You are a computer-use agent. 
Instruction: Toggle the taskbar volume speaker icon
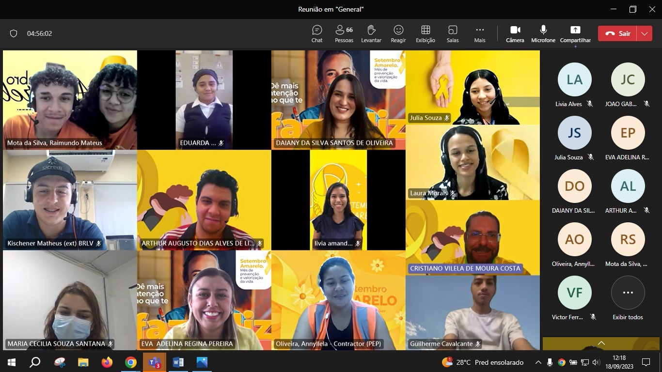(x=596, y=362)
